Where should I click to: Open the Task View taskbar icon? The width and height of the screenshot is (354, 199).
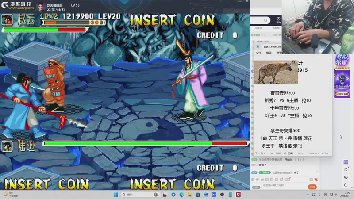click(165, 195)
